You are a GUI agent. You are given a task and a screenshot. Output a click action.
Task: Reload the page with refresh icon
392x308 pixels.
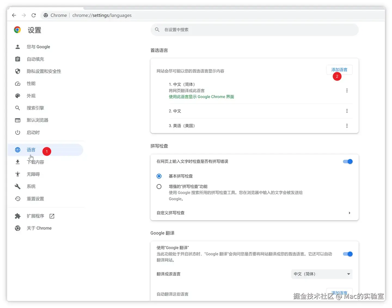coord(33,15)
